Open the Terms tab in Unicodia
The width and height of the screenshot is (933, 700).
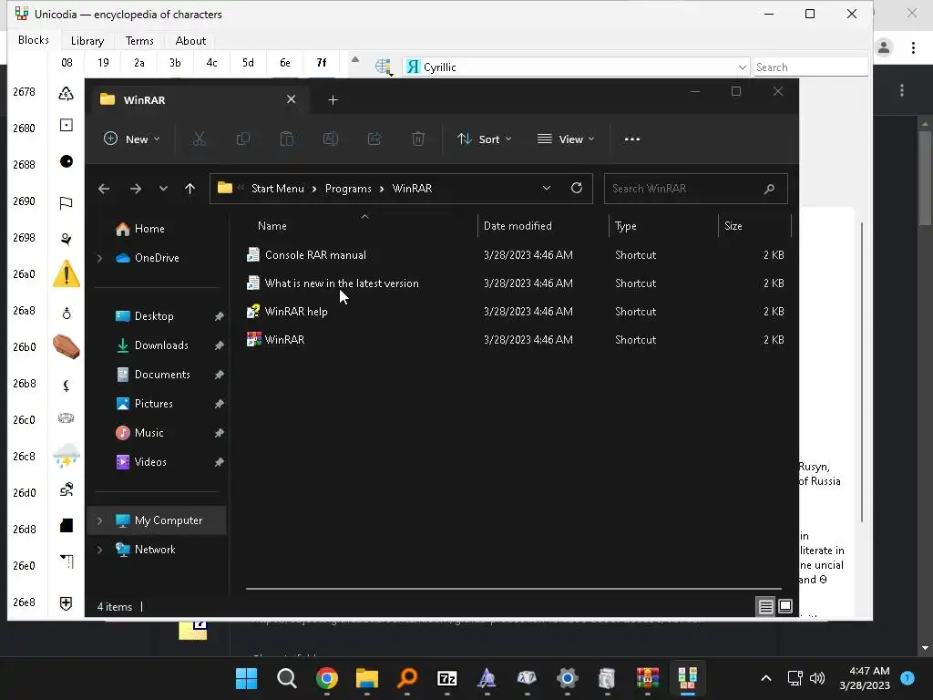(x=139, y=40)
